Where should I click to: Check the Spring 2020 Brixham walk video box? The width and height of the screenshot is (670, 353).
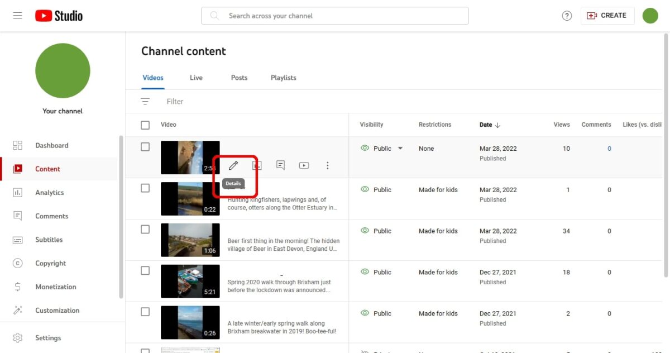pos(145,270)
